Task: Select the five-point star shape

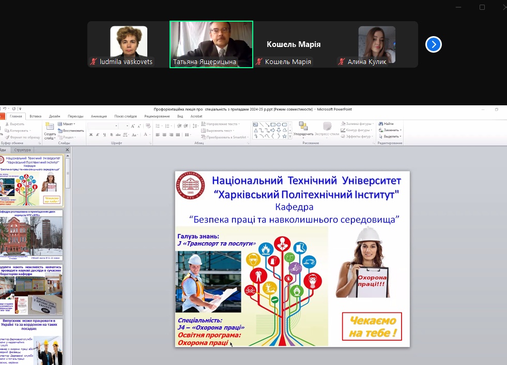Action: coord(285,136)
